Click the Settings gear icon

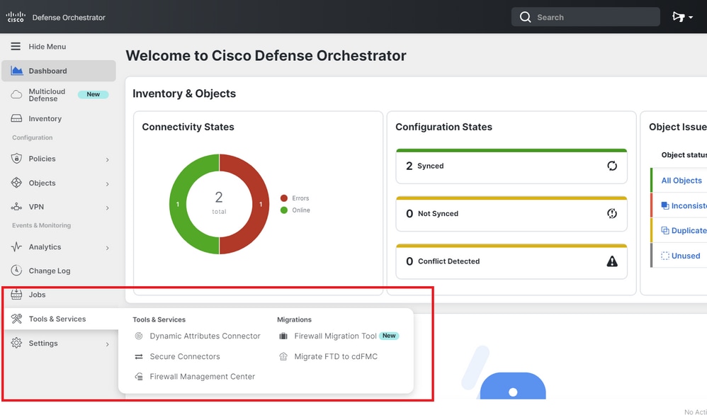[x=16, y=343]
